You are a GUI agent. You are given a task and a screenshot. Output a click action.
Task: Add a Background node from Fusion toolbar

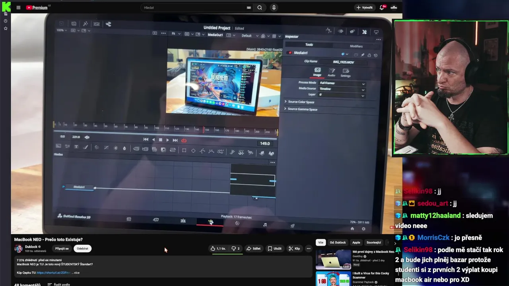tap(58, 147)
